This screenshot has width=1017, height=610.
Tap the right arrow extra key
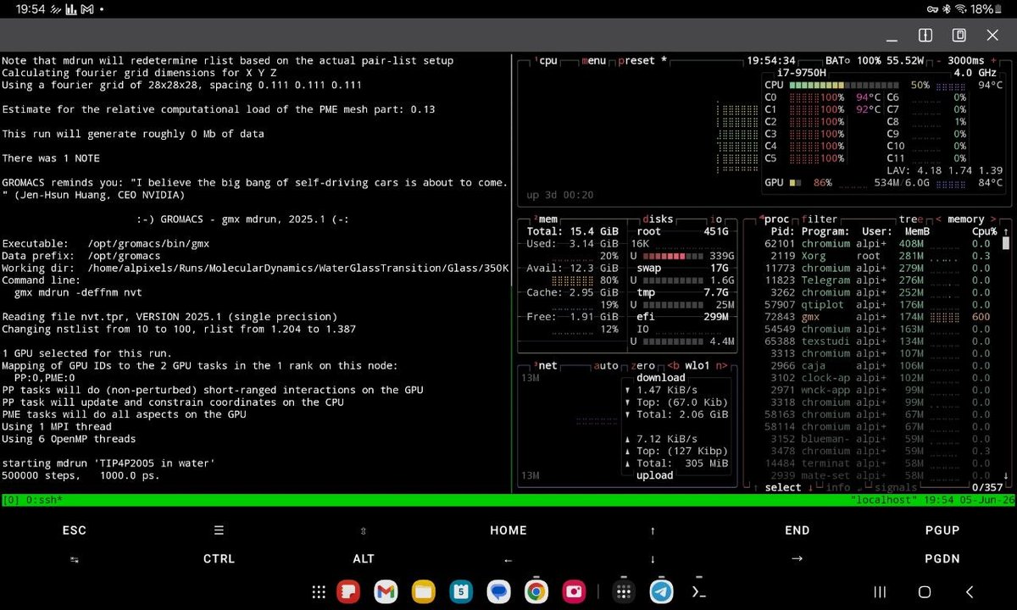click(797, 558)
